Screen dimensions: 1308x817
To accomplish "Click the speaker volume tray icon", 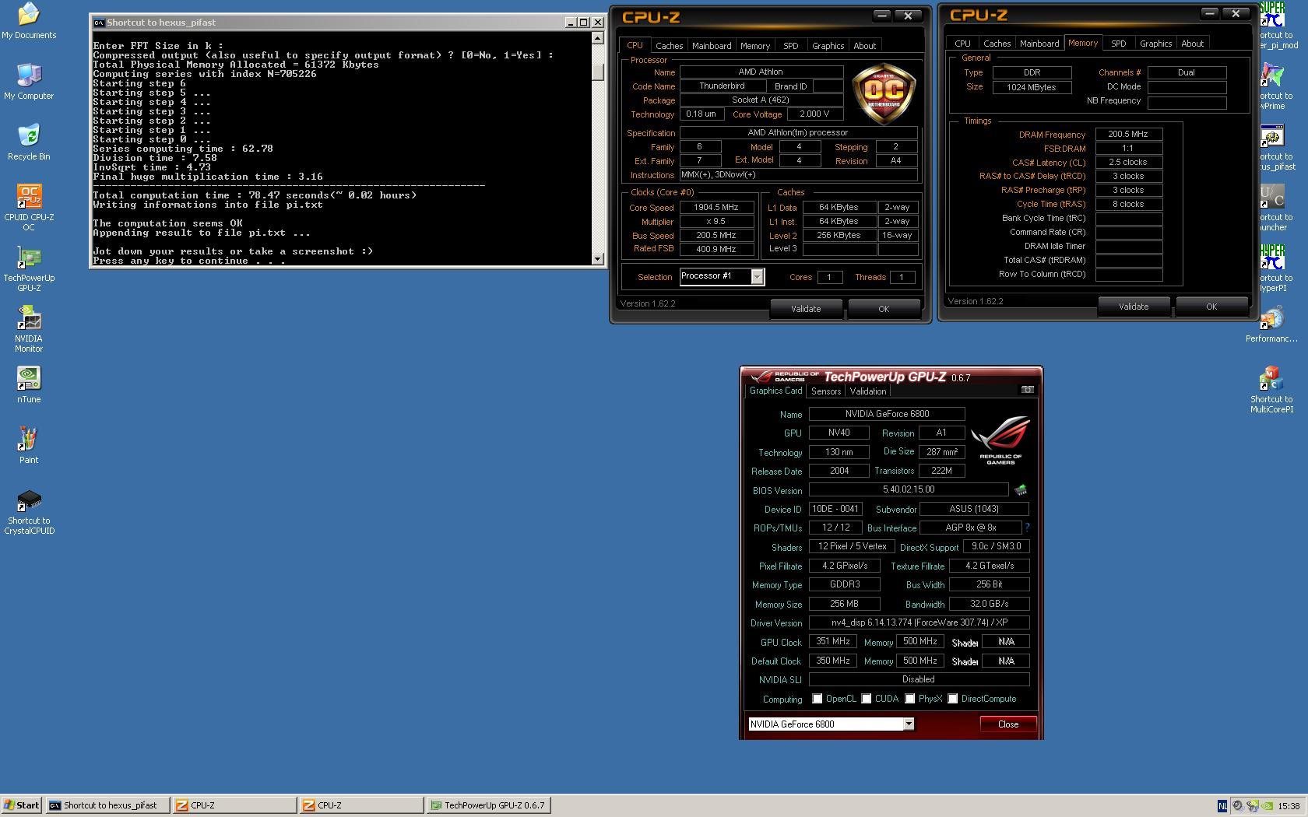I will pyautogui.click(x=1237, y=806).
